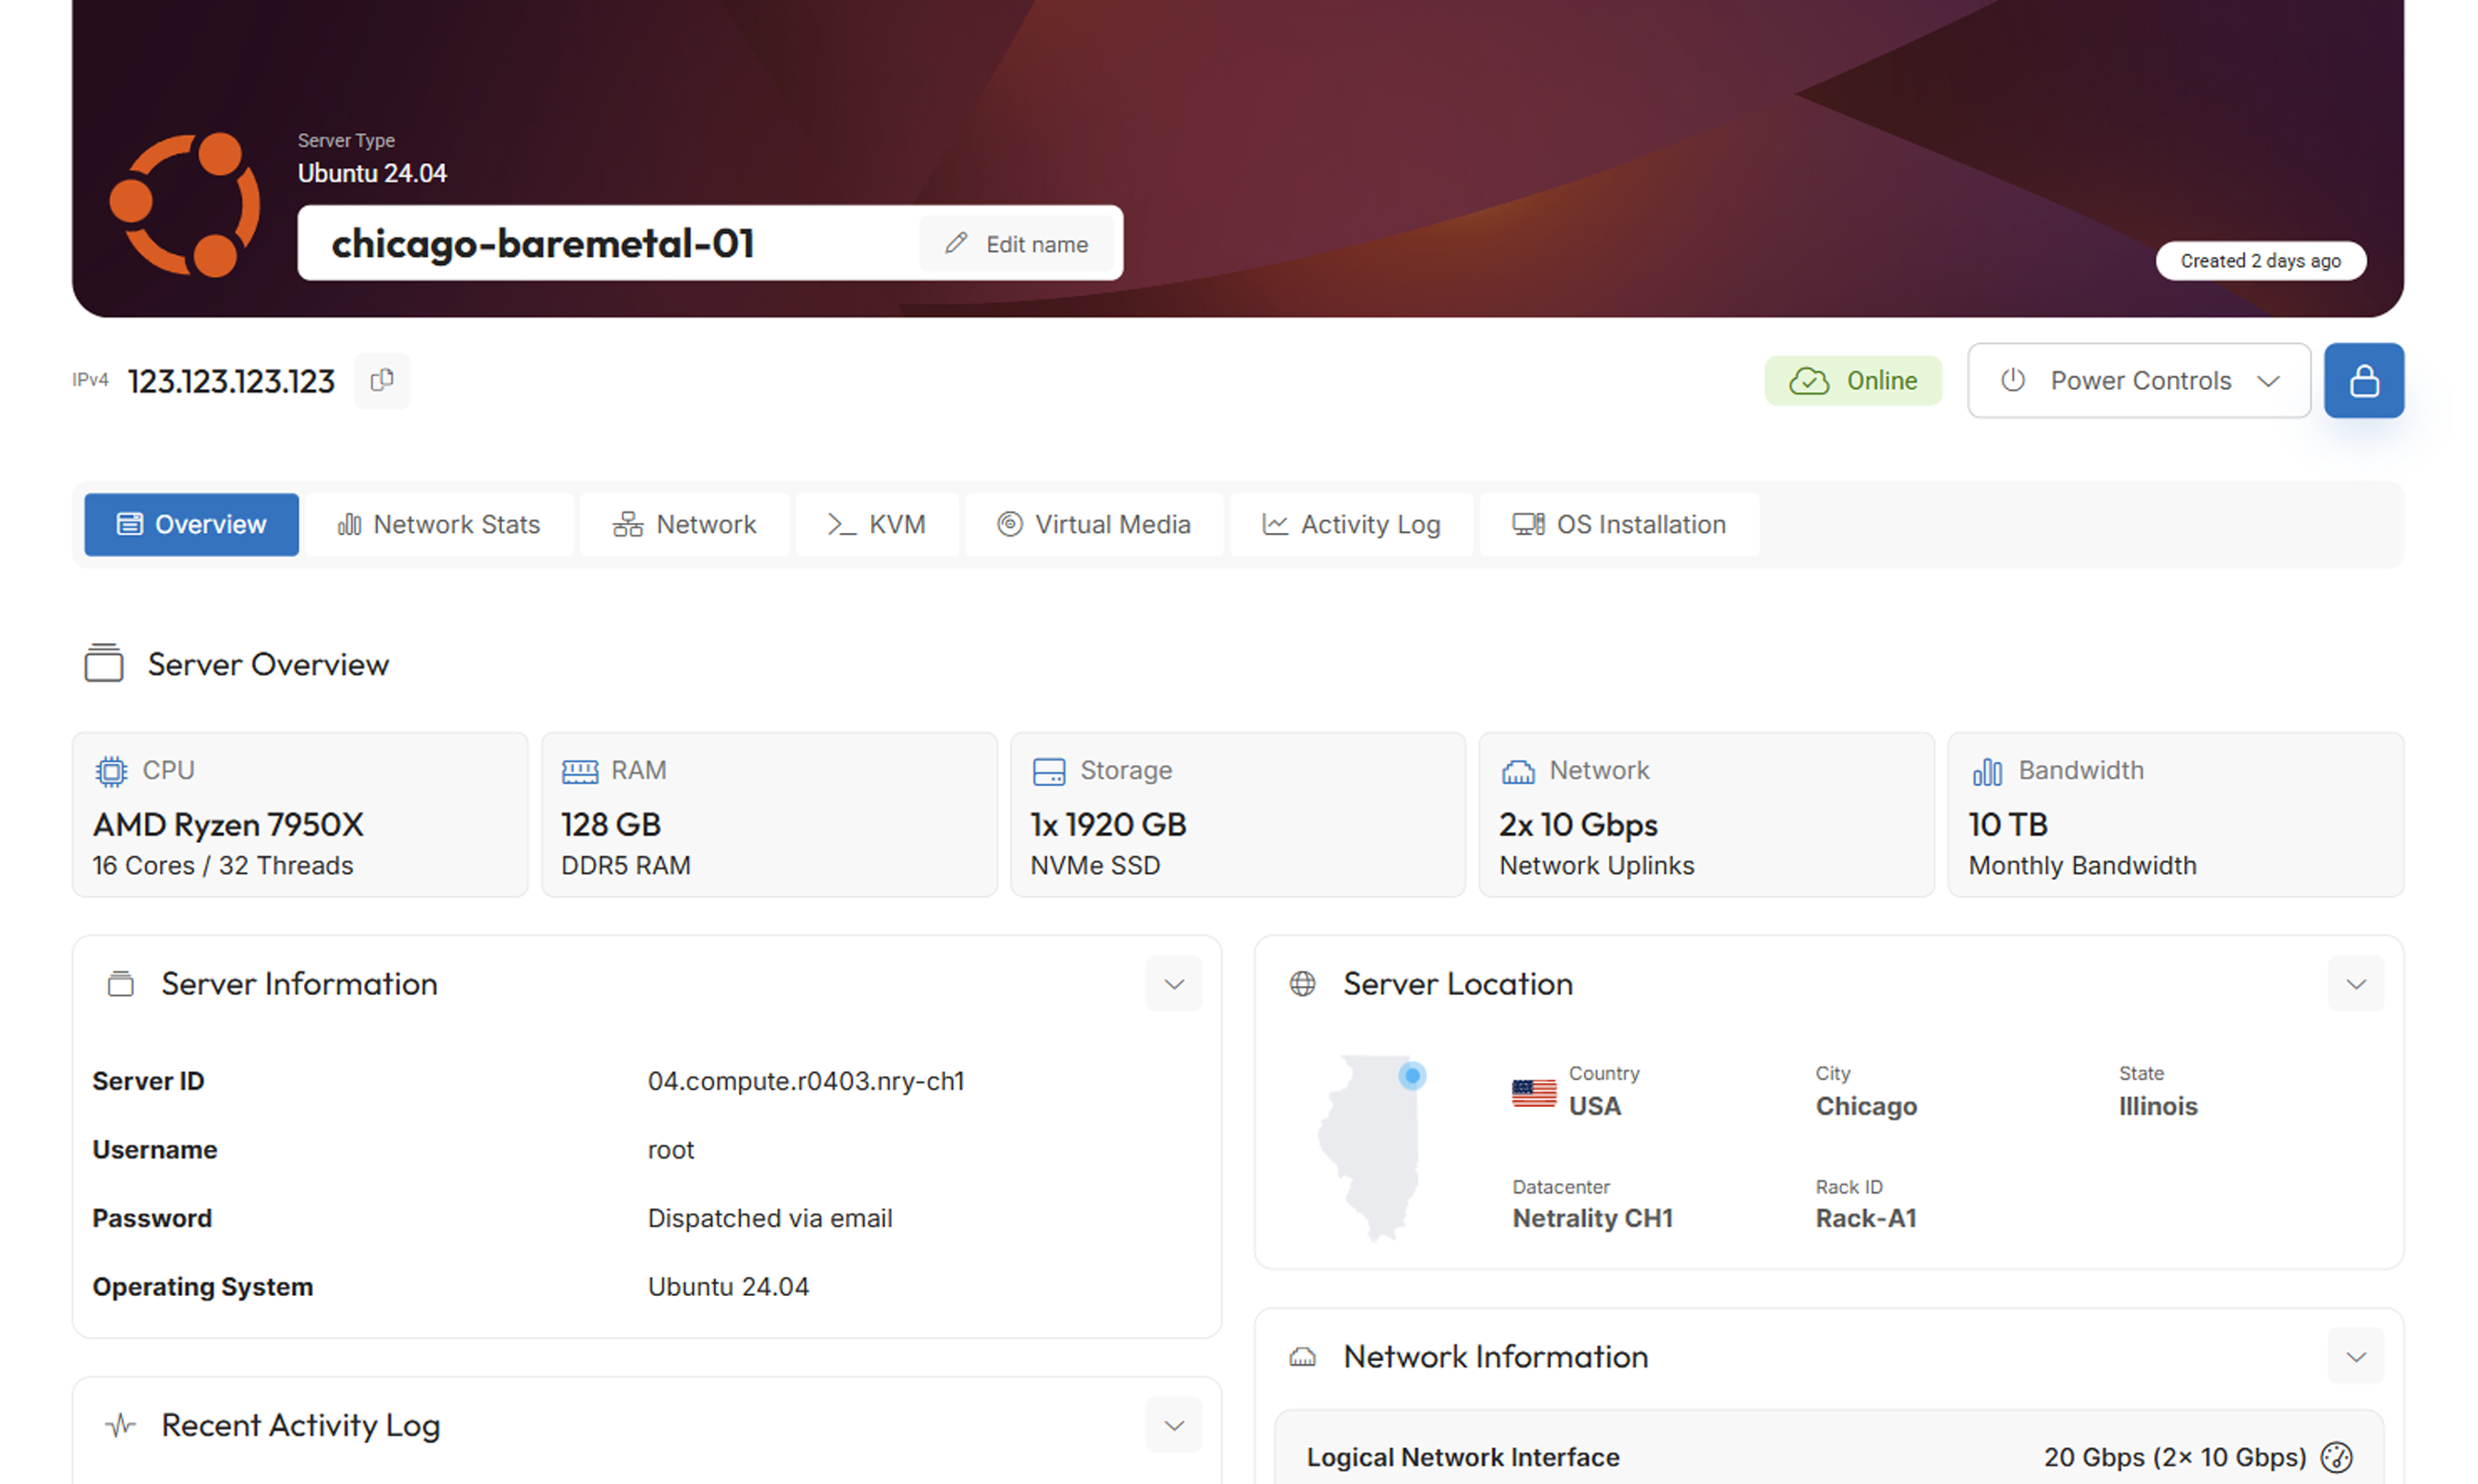Copy the IPv4 address icon

(x=381, y=380)
